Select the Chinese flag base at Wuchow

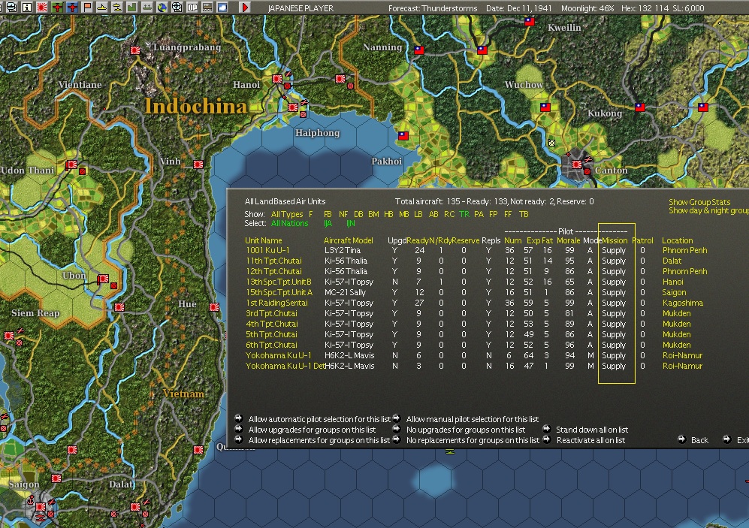(x=545, y=107)
